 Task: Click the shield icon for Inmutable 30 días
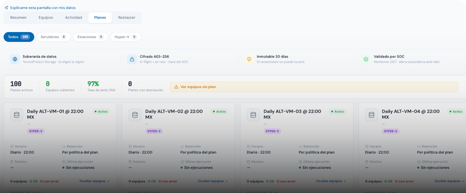tap(249, 59)
